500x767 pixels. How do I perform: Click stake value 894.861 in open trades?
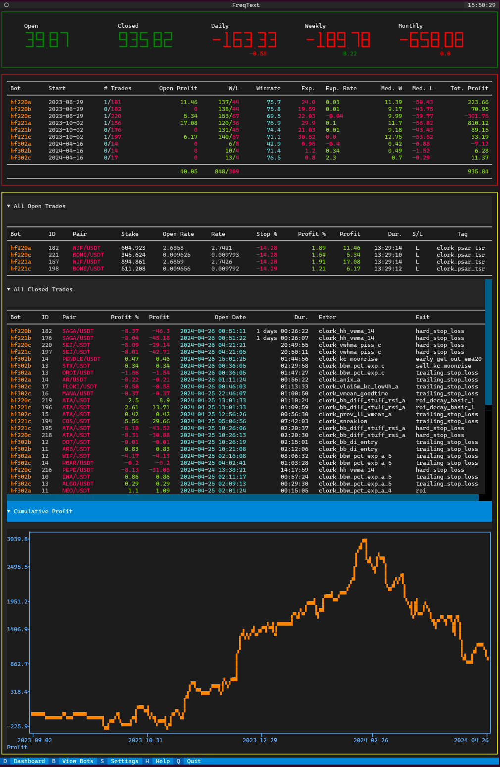click(x=133, y=262)
